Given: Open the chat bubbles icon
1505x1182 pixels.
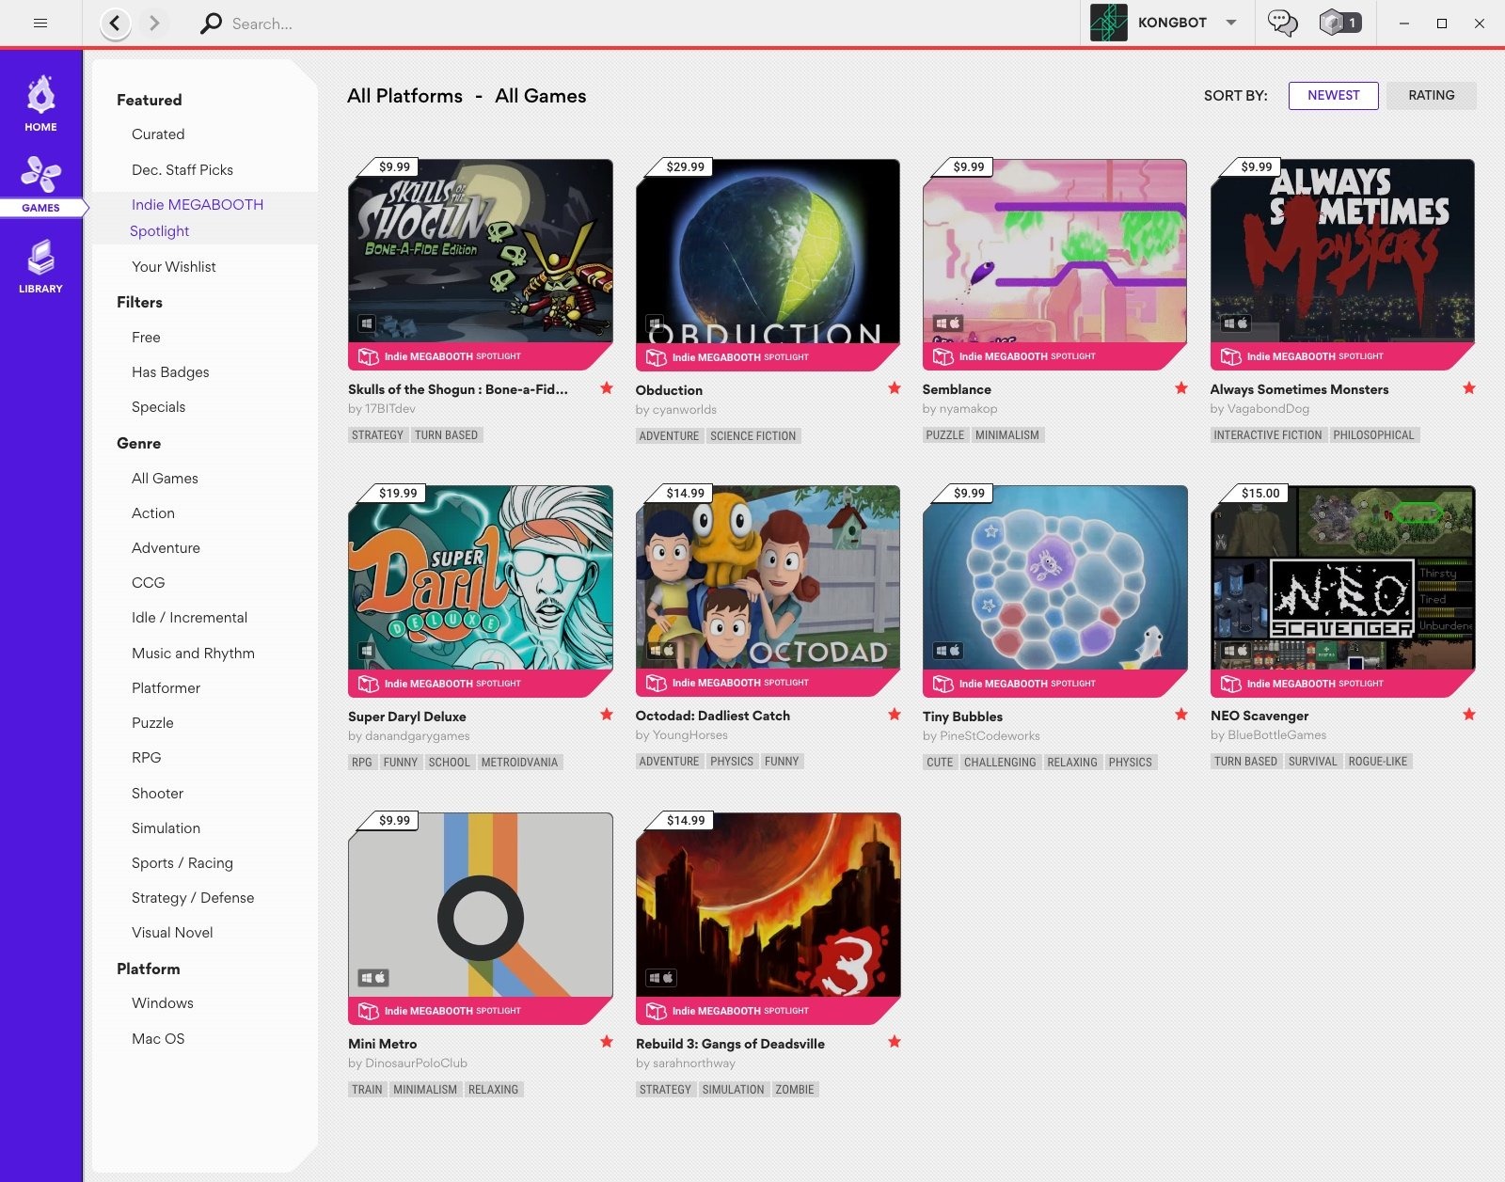Looking at the screenshot, I should pyautogui.click(x=1282, y=24).
